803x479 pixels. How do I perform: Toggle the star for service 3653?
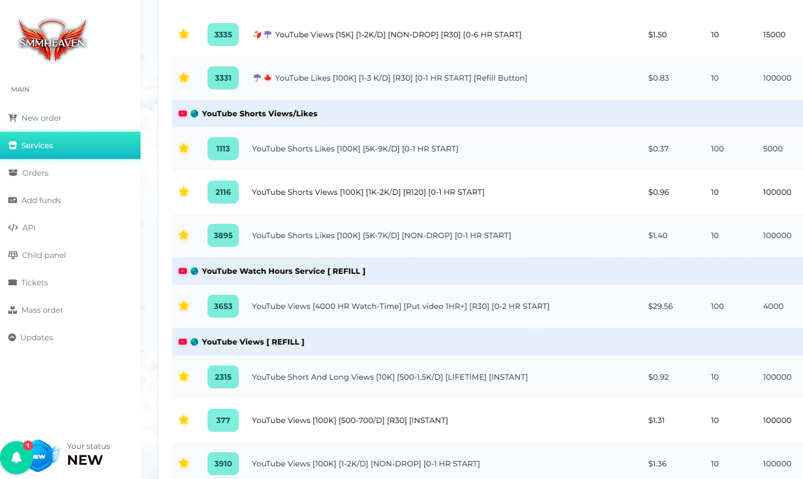(184, 306)
